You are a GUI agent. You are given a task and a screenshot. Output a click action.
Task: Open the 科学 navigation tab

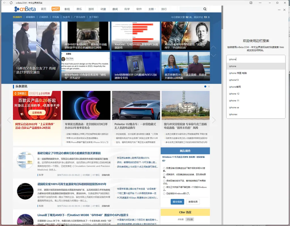(x=127, y=9)
